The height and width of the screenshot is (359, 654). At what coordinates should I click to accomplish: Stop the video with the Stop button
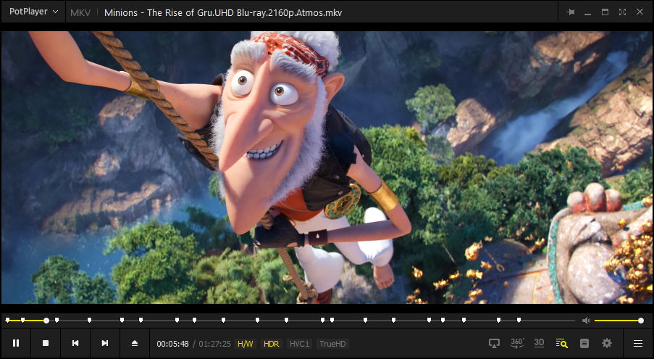(x=46, y=343)
